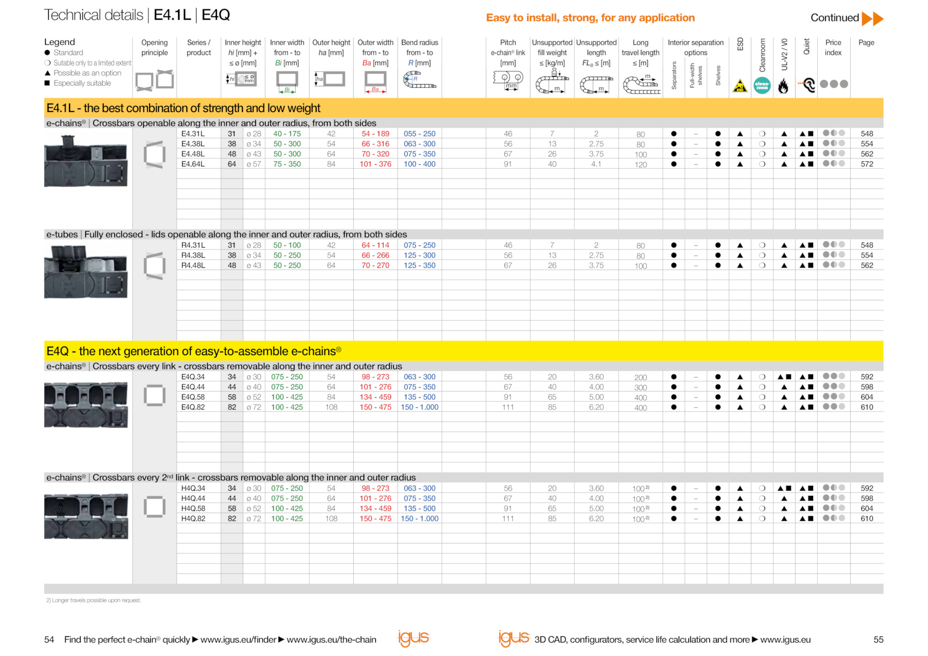The width and height of the screenshot is (928, 656).
Task: Click the Interior separation options column header
Action: click(x=695, y=48)
